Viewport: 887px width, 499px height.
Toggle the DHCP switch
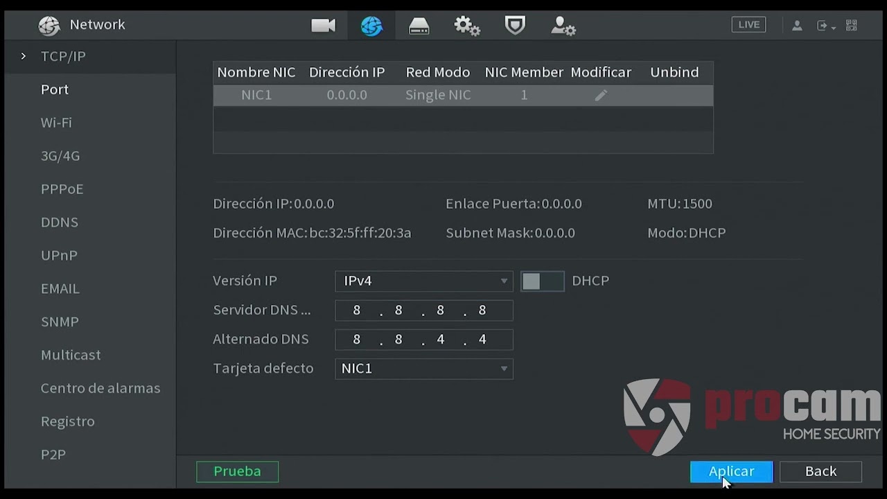point(542,281)
